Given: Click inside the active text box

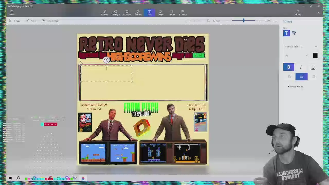Looking at the screenshot, I should [x=106, y=74].
